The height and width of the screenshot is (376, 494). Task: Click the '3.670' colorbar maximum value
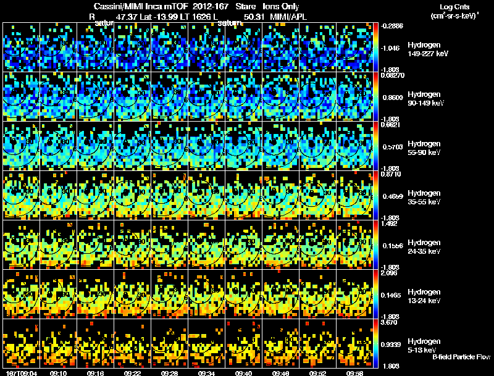click(389, 322)
